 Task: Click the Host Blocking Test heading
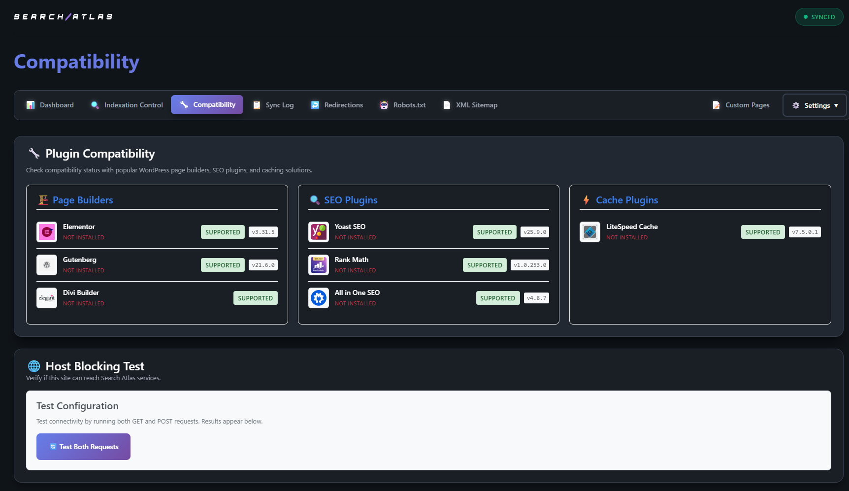click(x=95, y=366)
